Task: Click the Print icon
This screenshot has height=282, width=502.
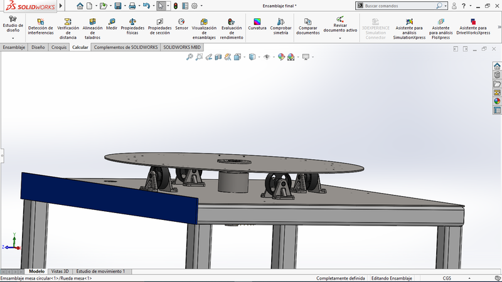Action: coord(132,6)
